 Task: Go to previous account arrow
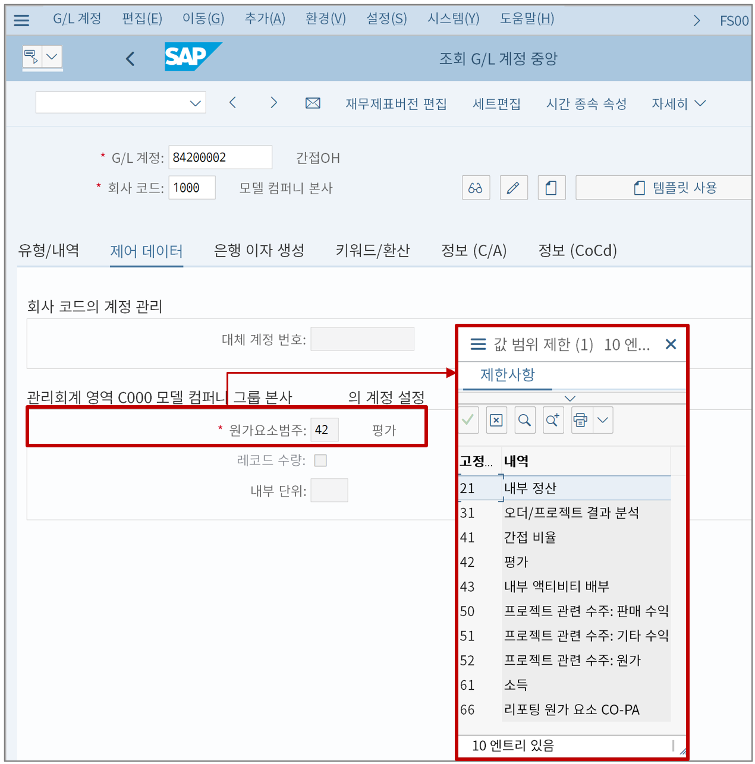tap(232, 103)
